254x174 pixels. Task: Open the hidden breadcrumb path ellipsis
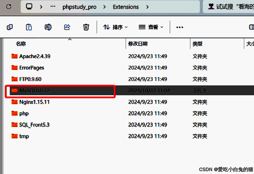click(53, 6)
